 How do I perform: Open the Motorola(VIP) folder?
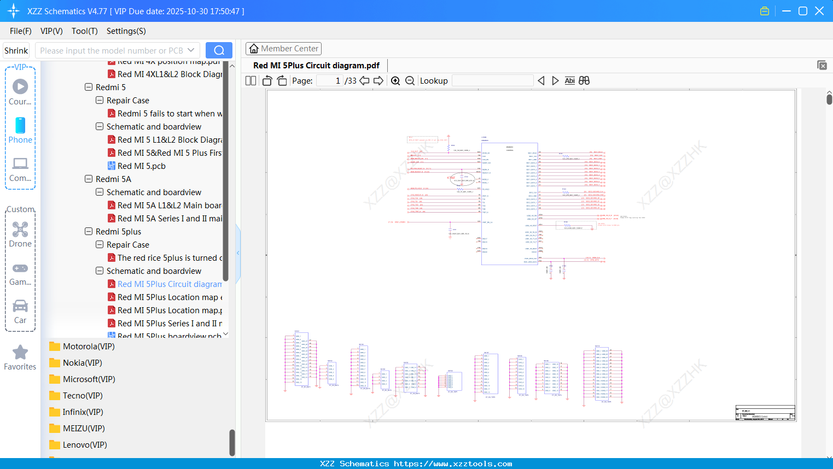tap(82, 347)
